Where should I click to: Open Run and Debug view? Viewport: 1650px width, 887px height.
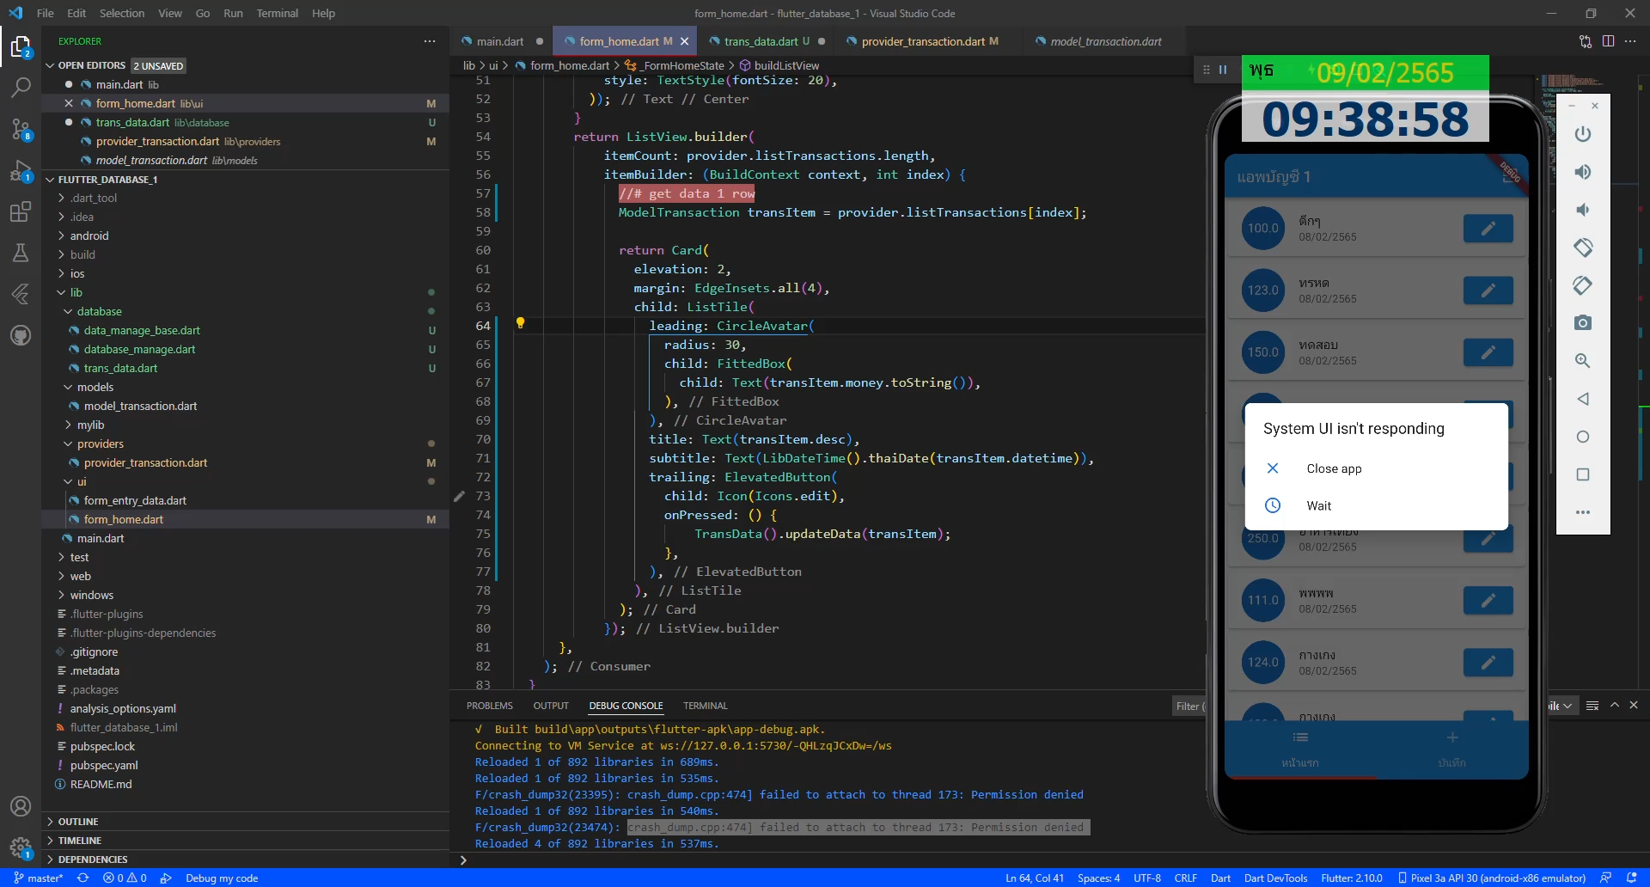[21, 170]
